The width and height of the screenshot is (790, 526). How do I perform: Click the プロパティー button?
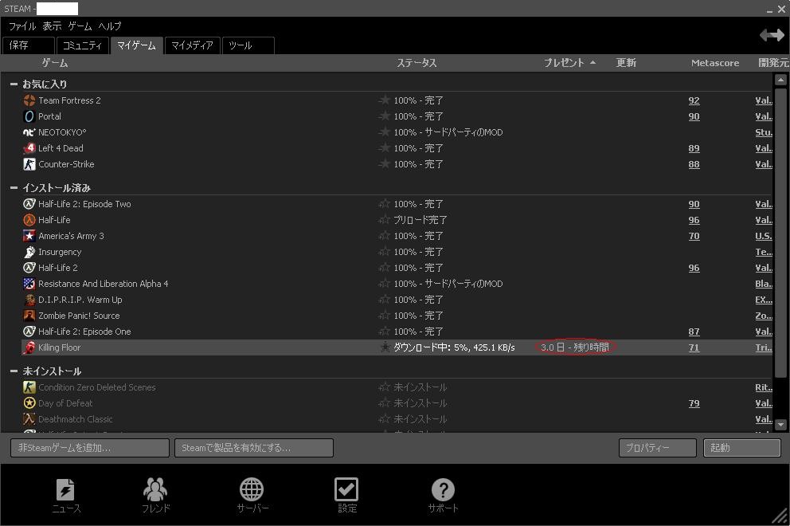pos(658,448)
